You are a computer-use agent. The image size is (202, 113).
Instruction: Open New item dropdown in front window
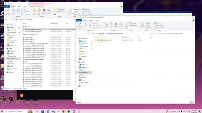134,23
